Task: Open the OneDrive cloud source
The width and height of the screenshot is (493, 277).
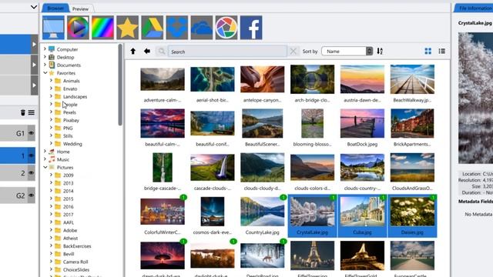Action: [202, 28]
